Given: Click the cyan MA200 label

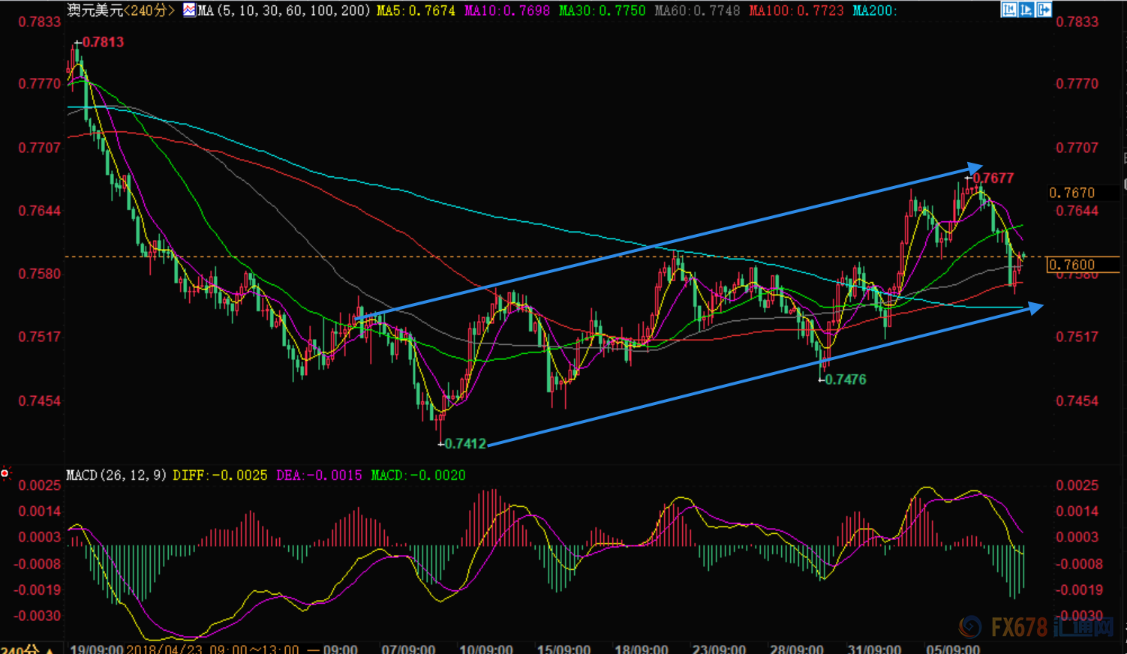Looking at the screenshot, I should coord(875,10).
